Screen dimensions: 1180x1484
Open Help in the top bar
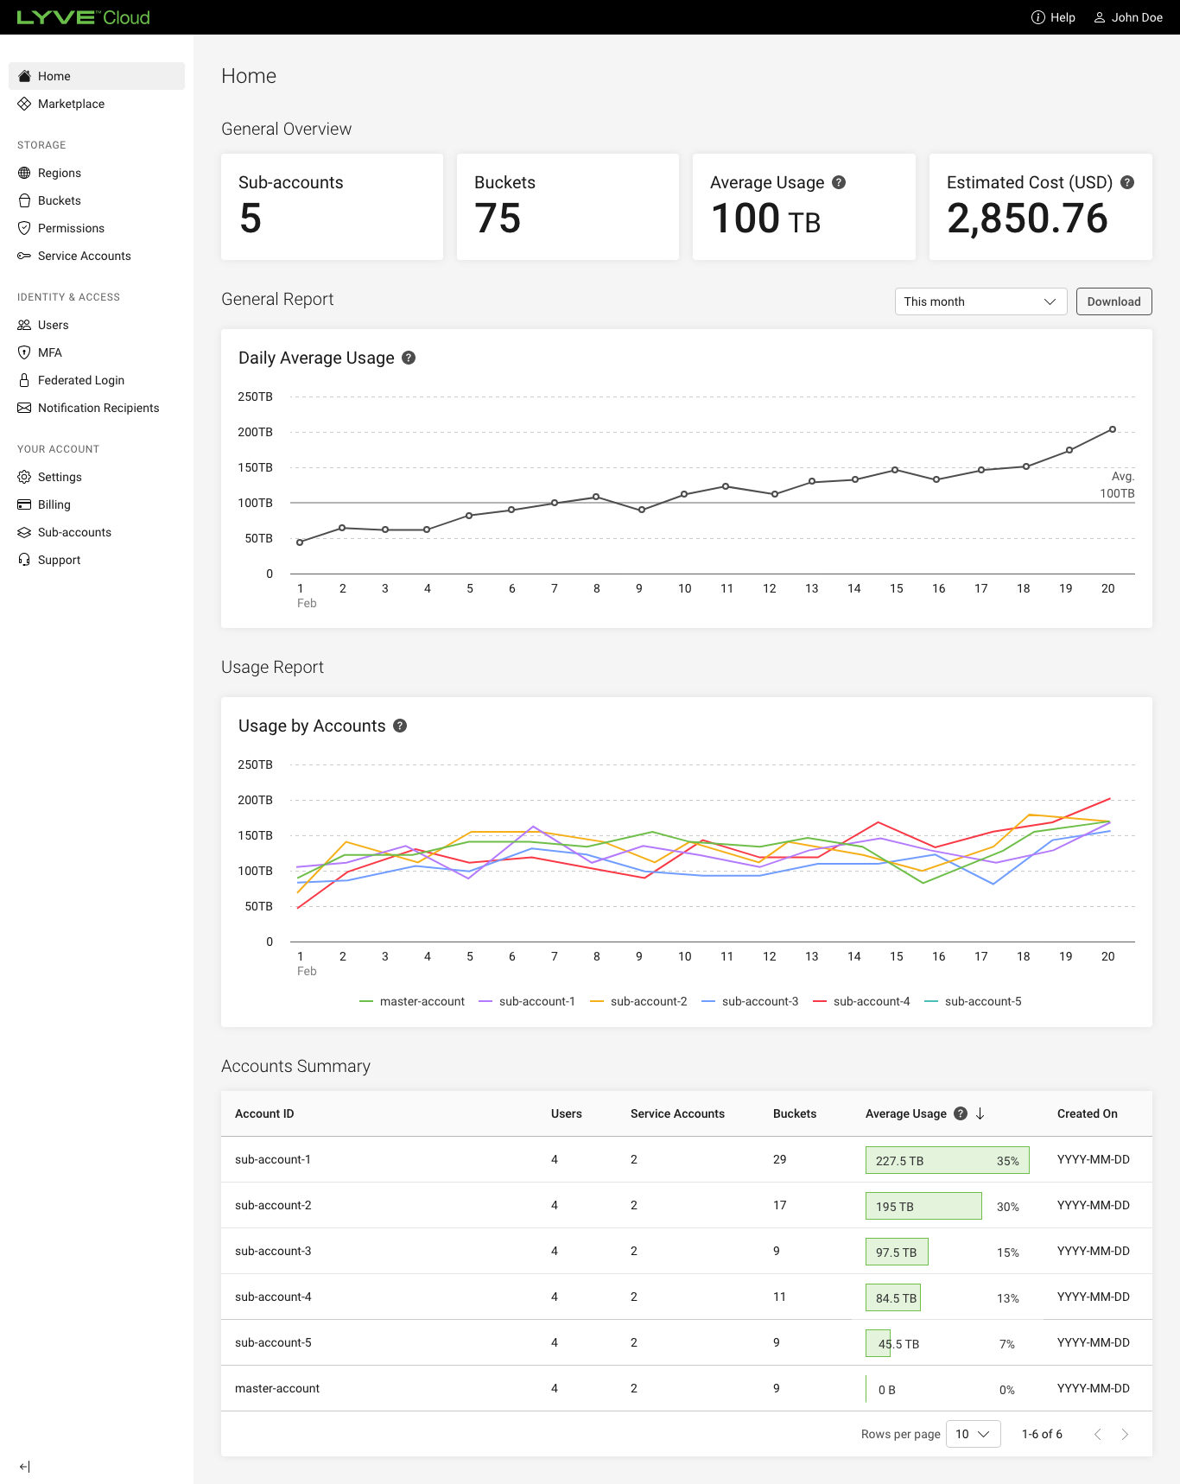[x=1053, y=17]
